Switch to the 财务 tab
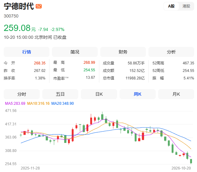 (x=123, y=52)
